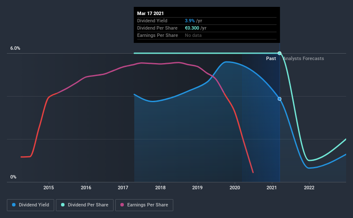Viewport: 353px width, 218px height.
Task: Click the Dividend Yield row label in tooltip
Action: [152, 21]
